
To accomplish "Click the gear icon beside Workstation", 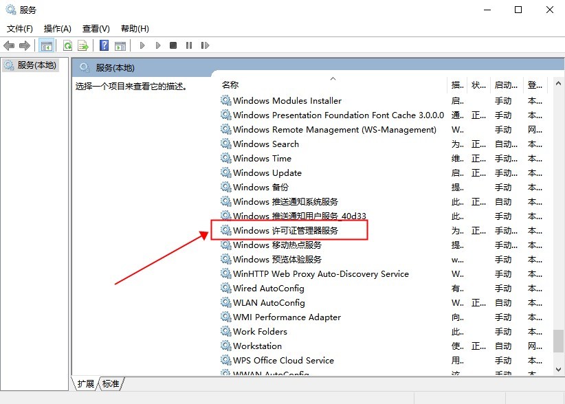I will pyautogui.click(x=226, y=346).
